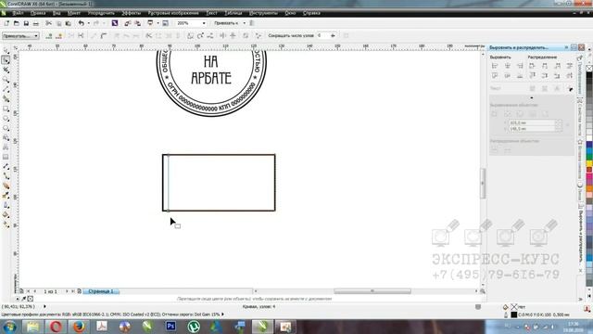This screenshot has width=593, height=334.
Task: Click the Cut scissors icon
Action: [48, 23]
